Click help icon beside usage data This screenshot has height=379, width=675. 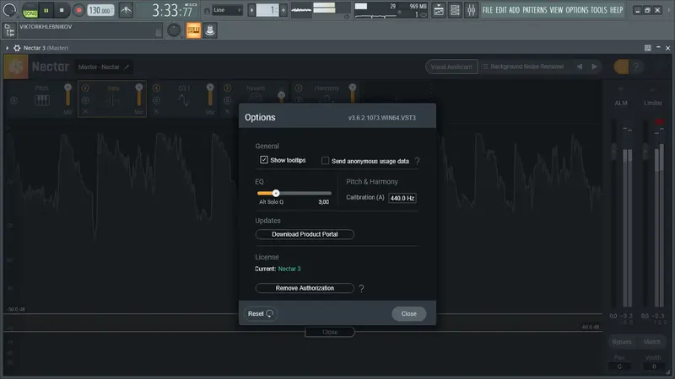click(x=417, y=161)
